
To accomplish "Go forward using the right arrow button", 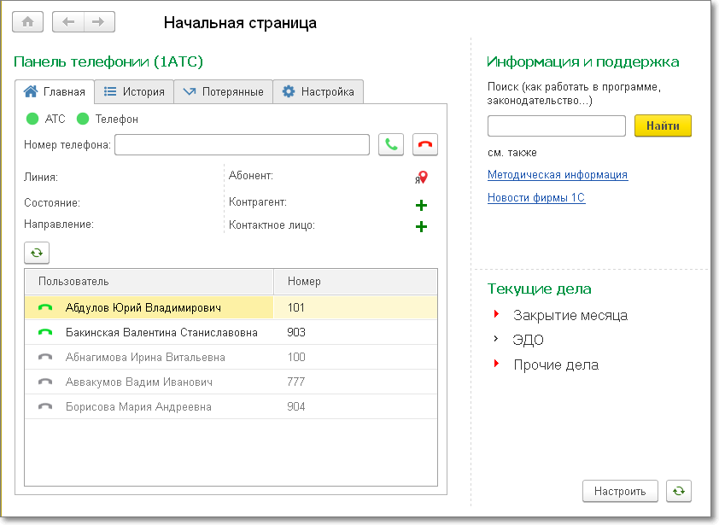I will coord(98,22).
